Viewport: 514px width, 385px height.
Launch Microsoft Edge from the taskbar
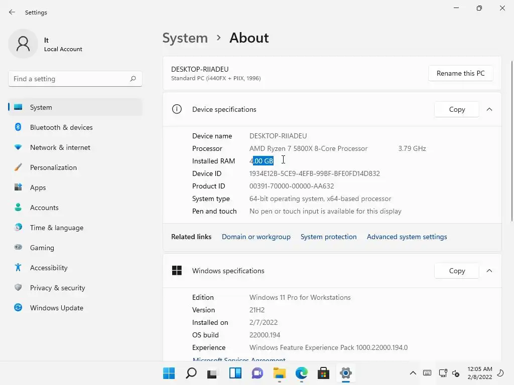301,373
